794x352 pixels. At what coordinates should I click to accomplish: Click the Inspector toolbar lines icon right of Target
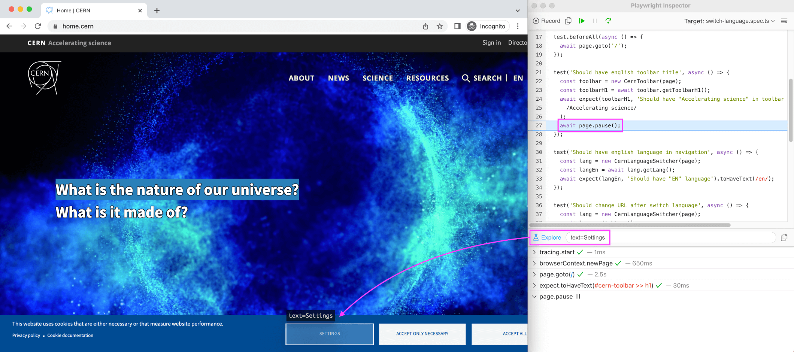tap(784, 21)
